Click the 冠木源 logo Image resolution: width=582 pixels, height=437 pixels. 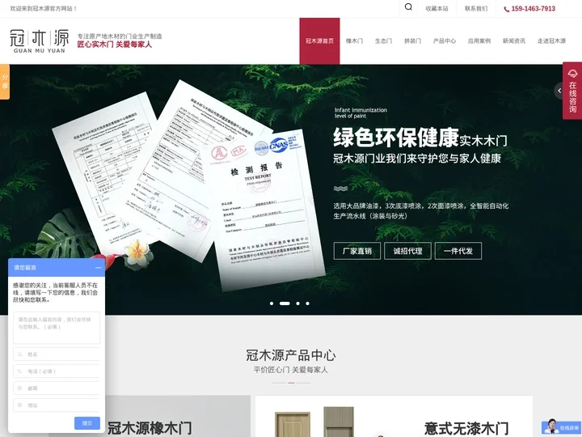40,41
